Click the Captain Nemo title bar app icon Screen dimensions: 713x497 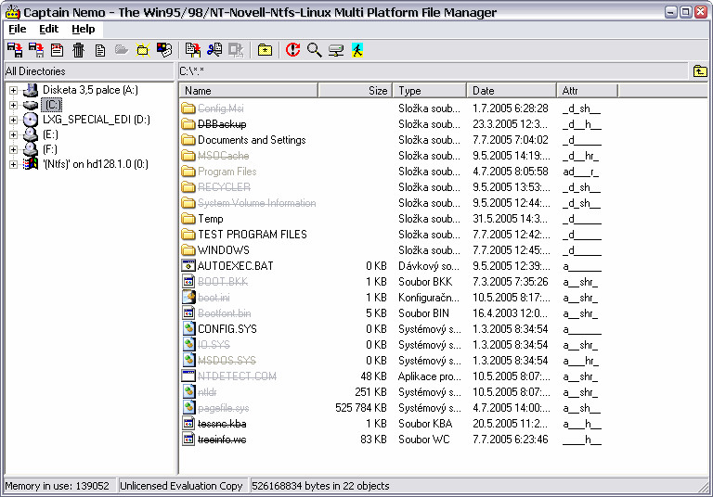tap(13, 12)
